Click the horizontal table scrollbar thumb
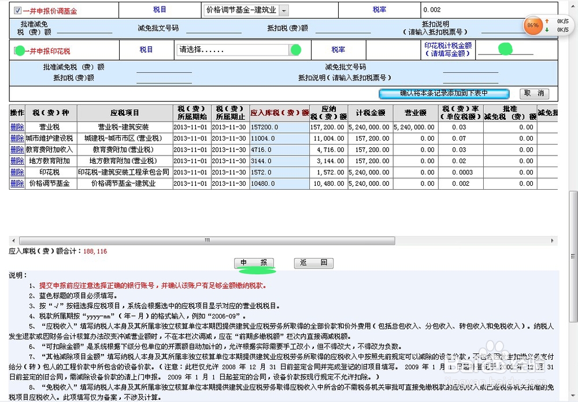The height and width of the screenshot is (402, 578). pos(207,241)
